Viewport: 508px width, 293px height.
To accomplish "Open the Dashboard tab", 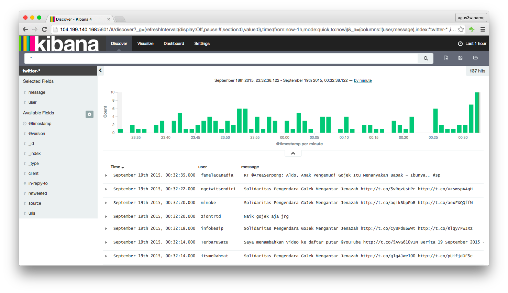I will pos(174,44).
